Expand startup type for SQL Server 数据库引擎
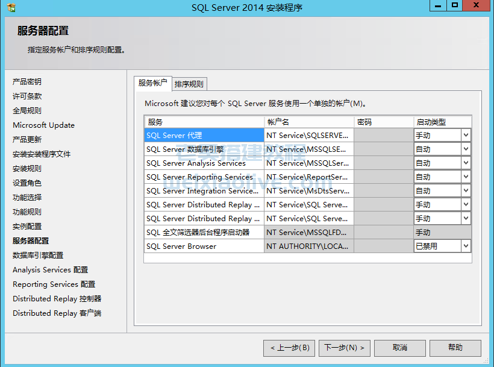Image resolution: width=494 pixels, height=367 pixels. [466, 149]
